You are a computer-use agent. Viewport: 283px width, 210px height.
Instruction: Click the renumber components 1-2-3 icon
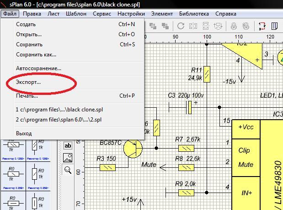point(262,26)
